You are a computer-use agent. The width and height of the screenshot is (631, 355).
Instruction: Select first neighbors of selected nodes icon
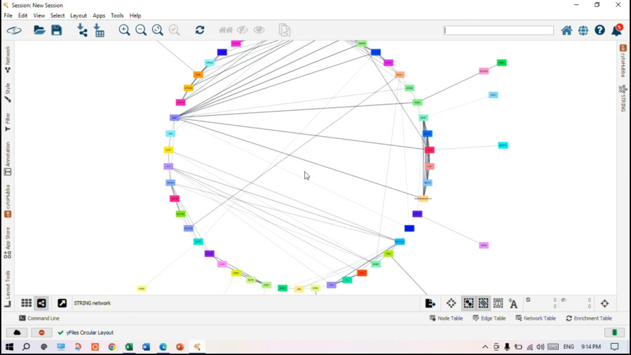[x=225, y=30]
